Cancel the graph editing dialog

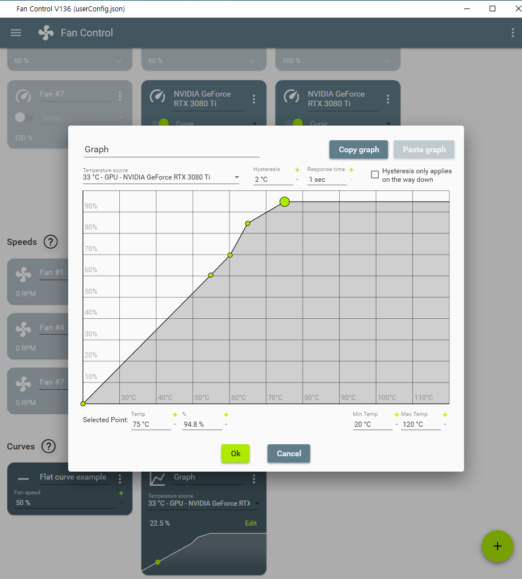[289, 453]
